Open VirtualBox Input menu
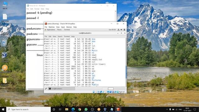Image resolution: width=199 pixels, height=112 pixels. pyautogui.click(x=63, y=27)
